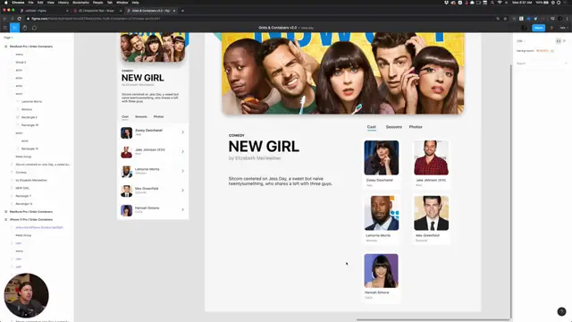Go forward in Chrome
This screenshot has width=572, height=322.
click(12, 19)
